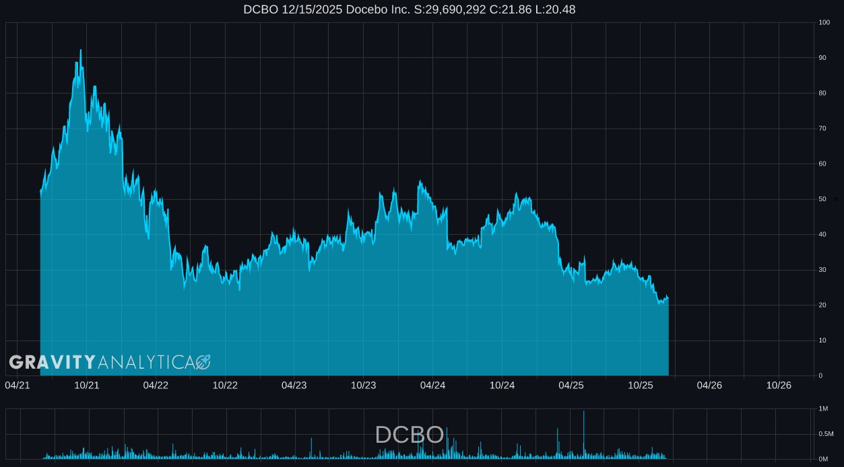Pick the 10/23 date tick label

tap(364, 386)
